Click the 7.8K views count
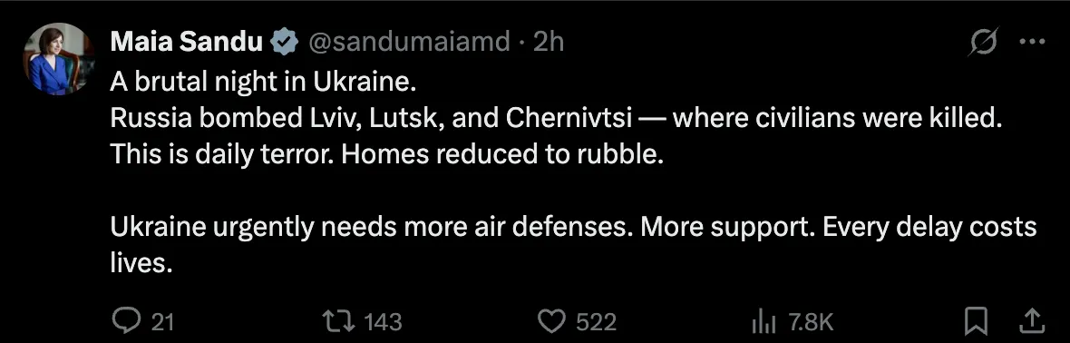 pyautogui.click(x=811, y=321)
